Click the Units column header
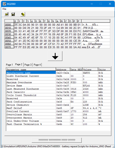The image size is (115, 148). (104, 69)
